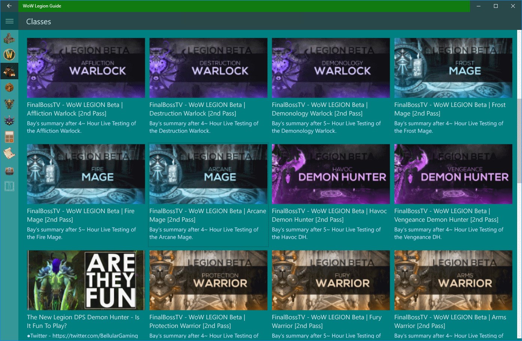This screenshot has height=341, width=522.
Task: Click the 'WoW Legion Guide' window title
Action: (x=42, y=6)
